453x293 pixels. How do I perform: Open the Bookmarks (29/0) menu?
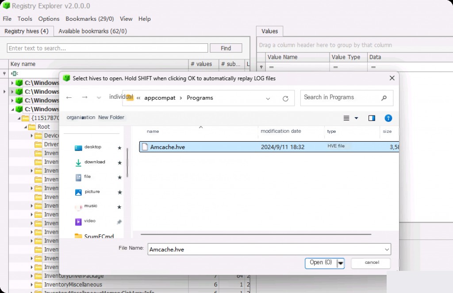point(89,19)
